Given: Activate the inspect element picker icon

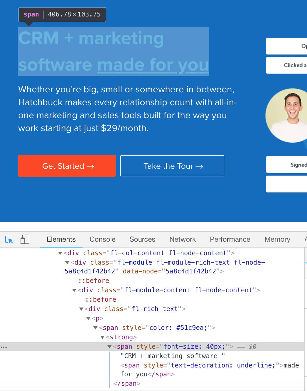Looking at the screenshot, I should 9,240.
